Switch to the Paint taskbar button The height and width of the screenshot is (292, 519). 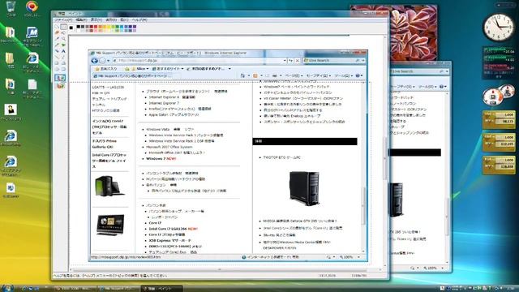(x=161, y=289)
